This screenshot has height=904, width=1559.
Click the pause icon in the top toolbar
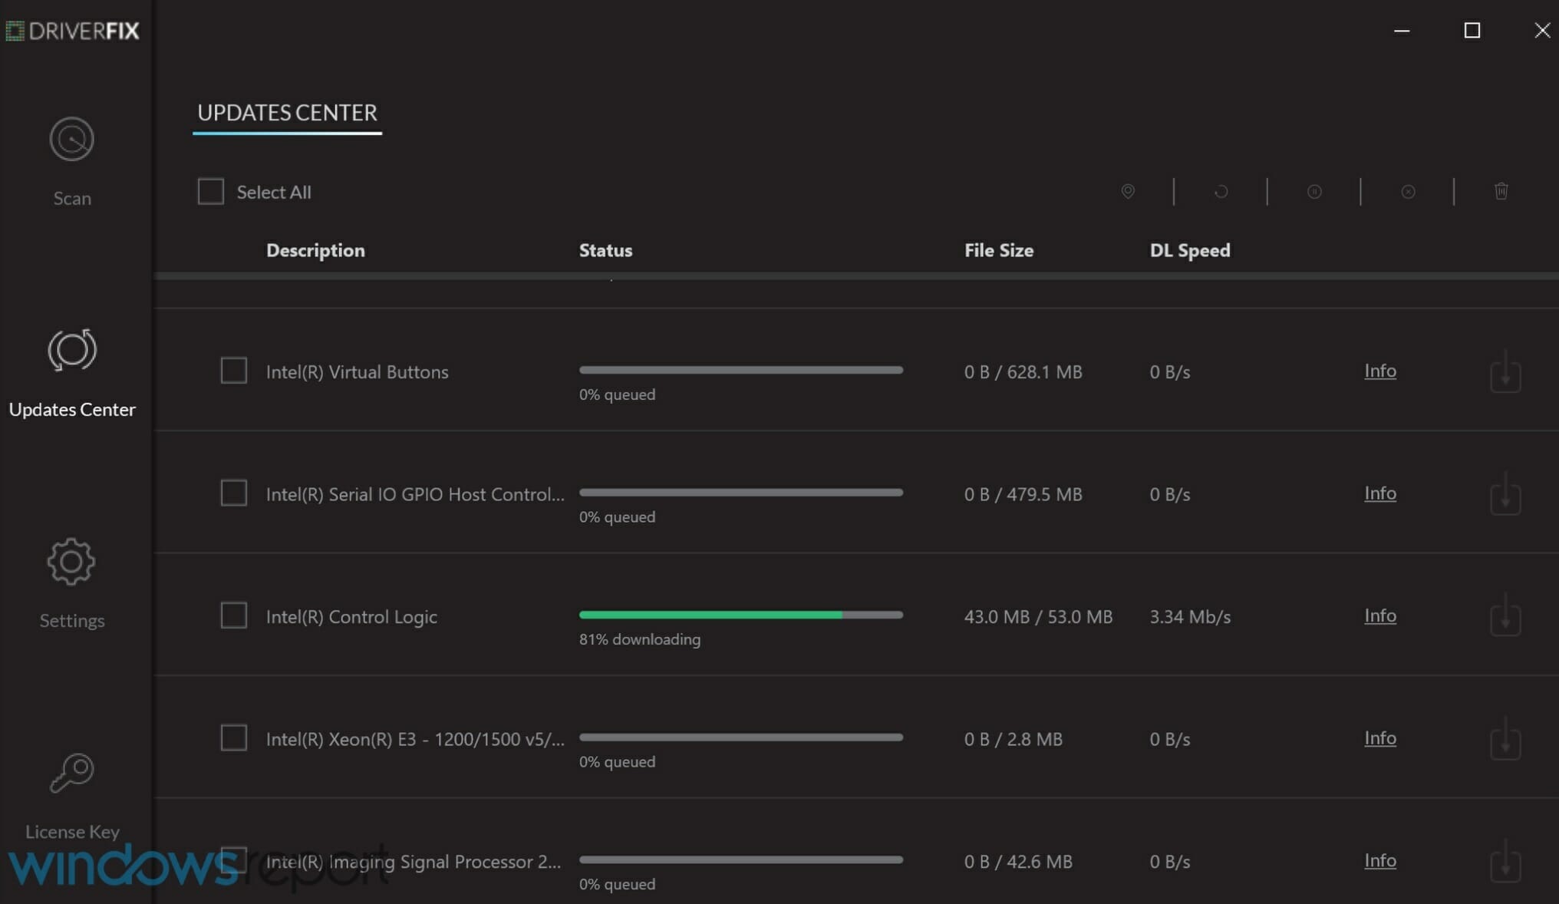click(x=1313, y=192)
